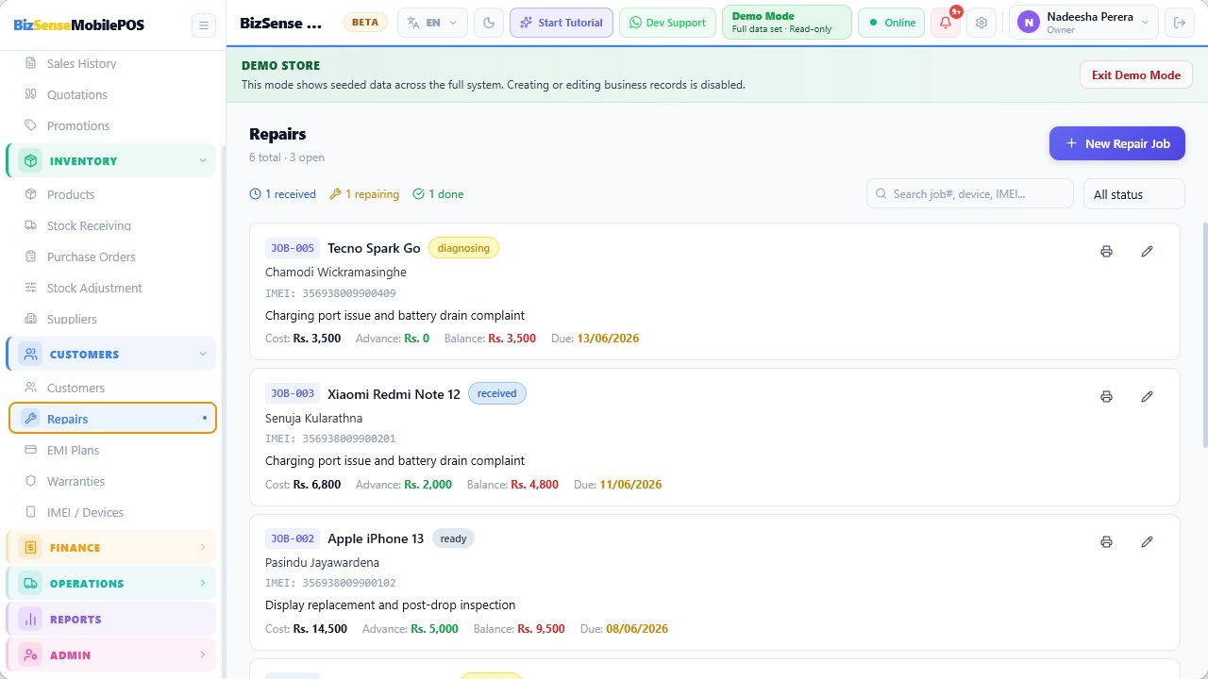This screenshot has height=679, width=1208.
Task: Collapse the Inventory section chevron
Action: point(203,161)
